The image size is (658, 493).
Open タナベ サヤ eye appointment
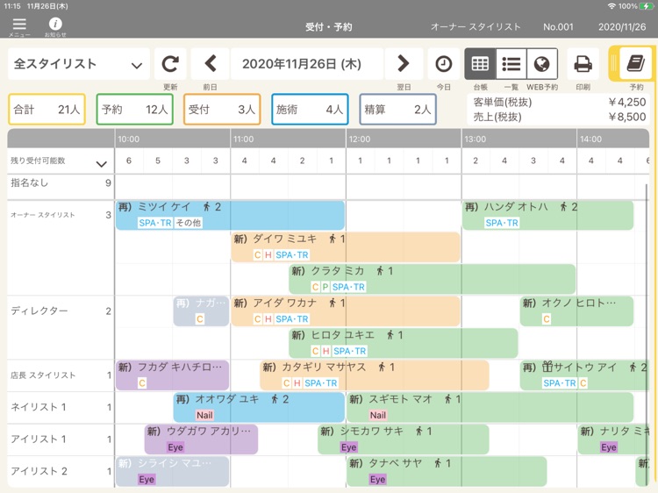tap(447, 471)
